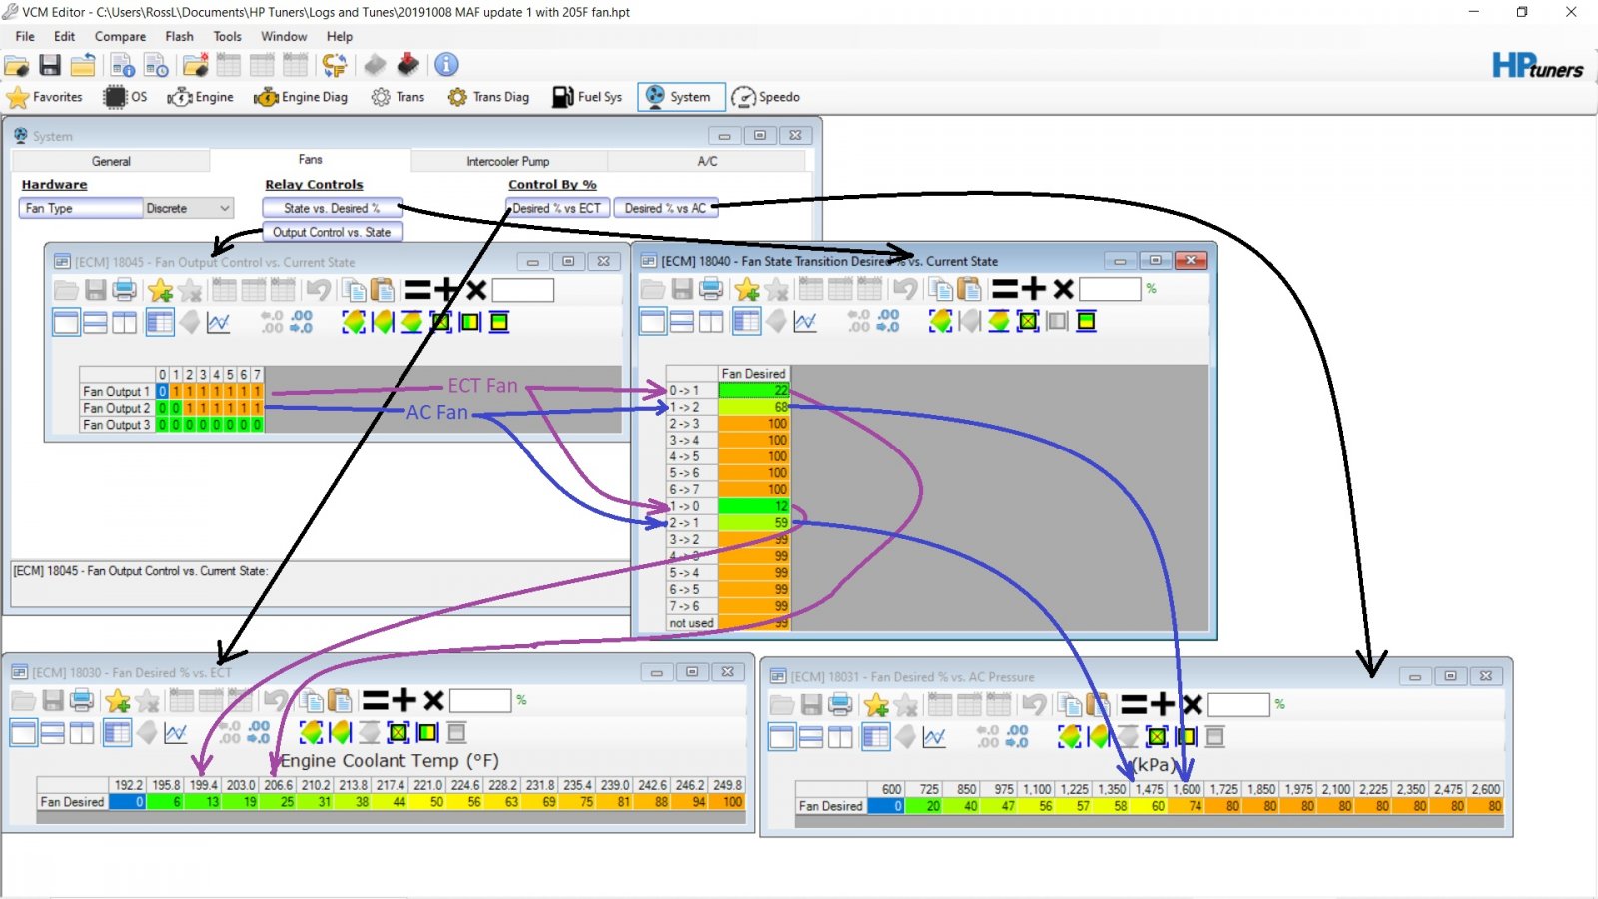Graph view icon in Fan Desired vs. AC Pressure window
Image resolution: width=1598 pixels, height=899 pixels.
point(934,737)
